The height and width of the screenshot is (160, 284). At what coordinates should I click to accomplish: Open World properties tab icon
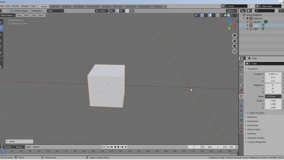[241, 90]
